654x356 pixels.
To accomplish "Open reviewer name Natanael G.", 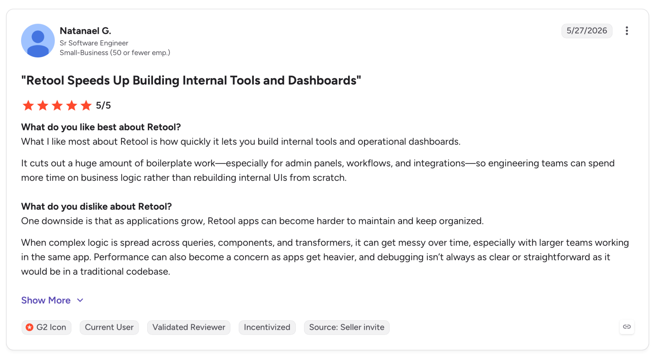I will pos(85,31).
